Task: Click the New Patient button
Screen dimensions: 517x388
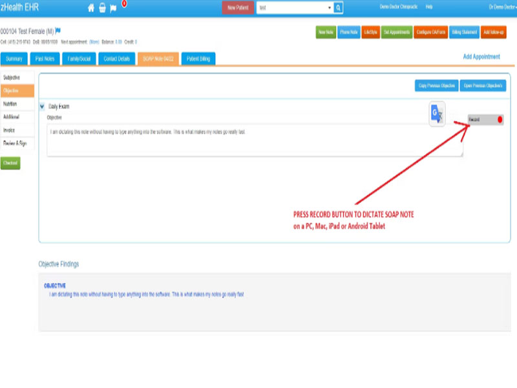Action: [x=238, y=8]
